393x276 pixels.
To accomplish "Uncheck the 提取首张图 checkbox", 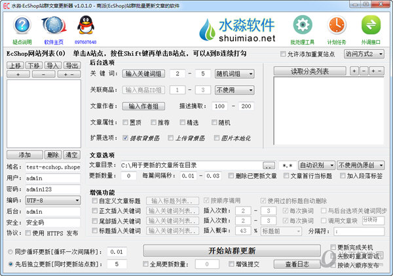I will 125,138.
